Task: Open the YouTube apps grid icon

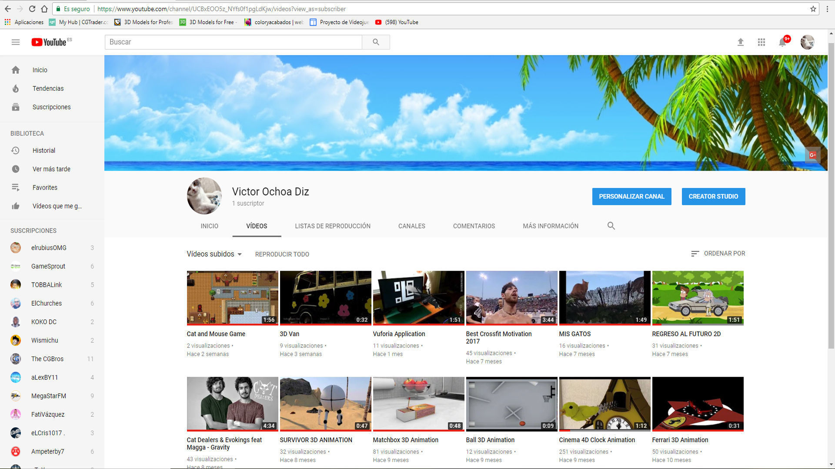Action: pyautogui.click(x=761, y=42)
